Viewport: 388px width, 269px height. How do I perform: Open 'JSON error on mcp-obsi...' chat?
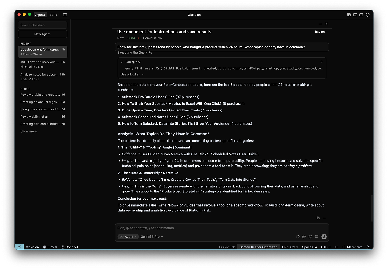[x=43, y=64]
